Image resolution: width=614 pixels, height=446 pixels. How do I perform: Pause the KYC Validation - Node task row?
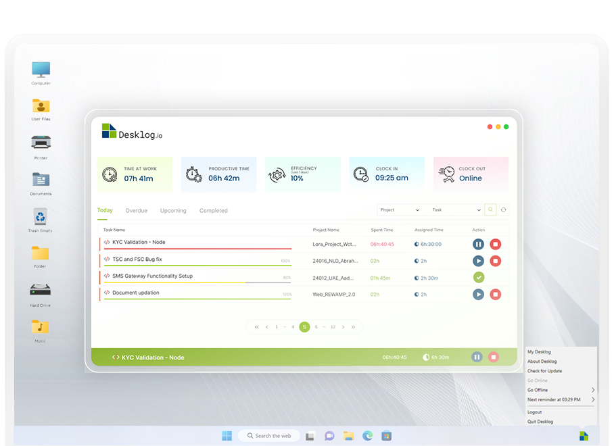[478, 244]
